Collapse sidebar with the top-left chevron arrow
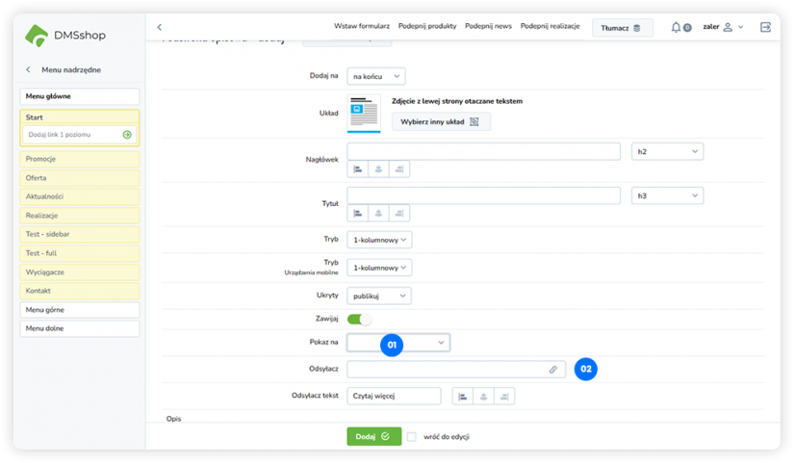 click(x=160, y=27)
